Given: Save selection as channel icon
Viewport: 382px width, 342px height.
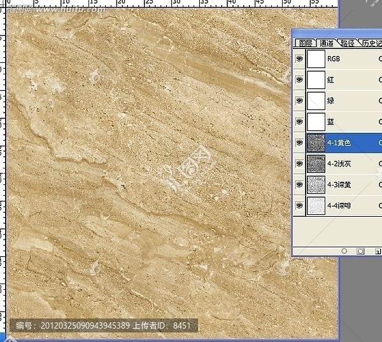Looking at the screenshot, I should (360, 251).
